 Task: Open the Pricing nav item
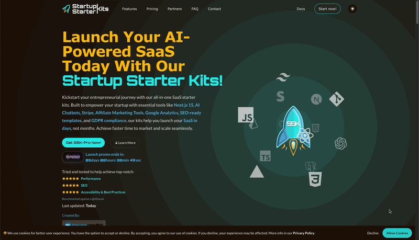coord(152,9)
